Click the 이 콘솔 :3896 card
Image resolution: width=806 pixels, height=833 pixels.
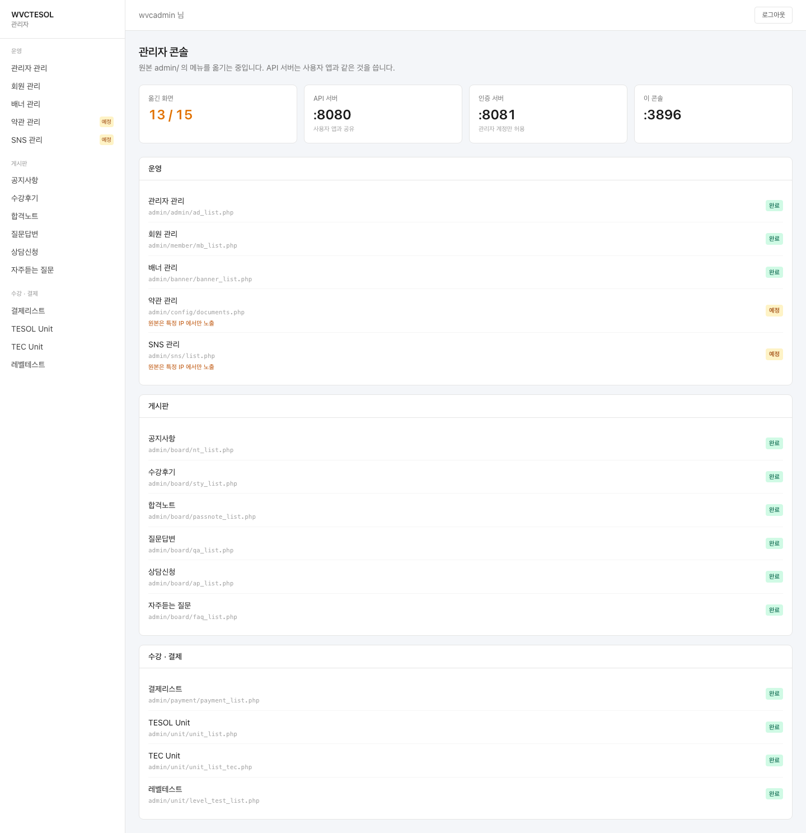point(713,114)
